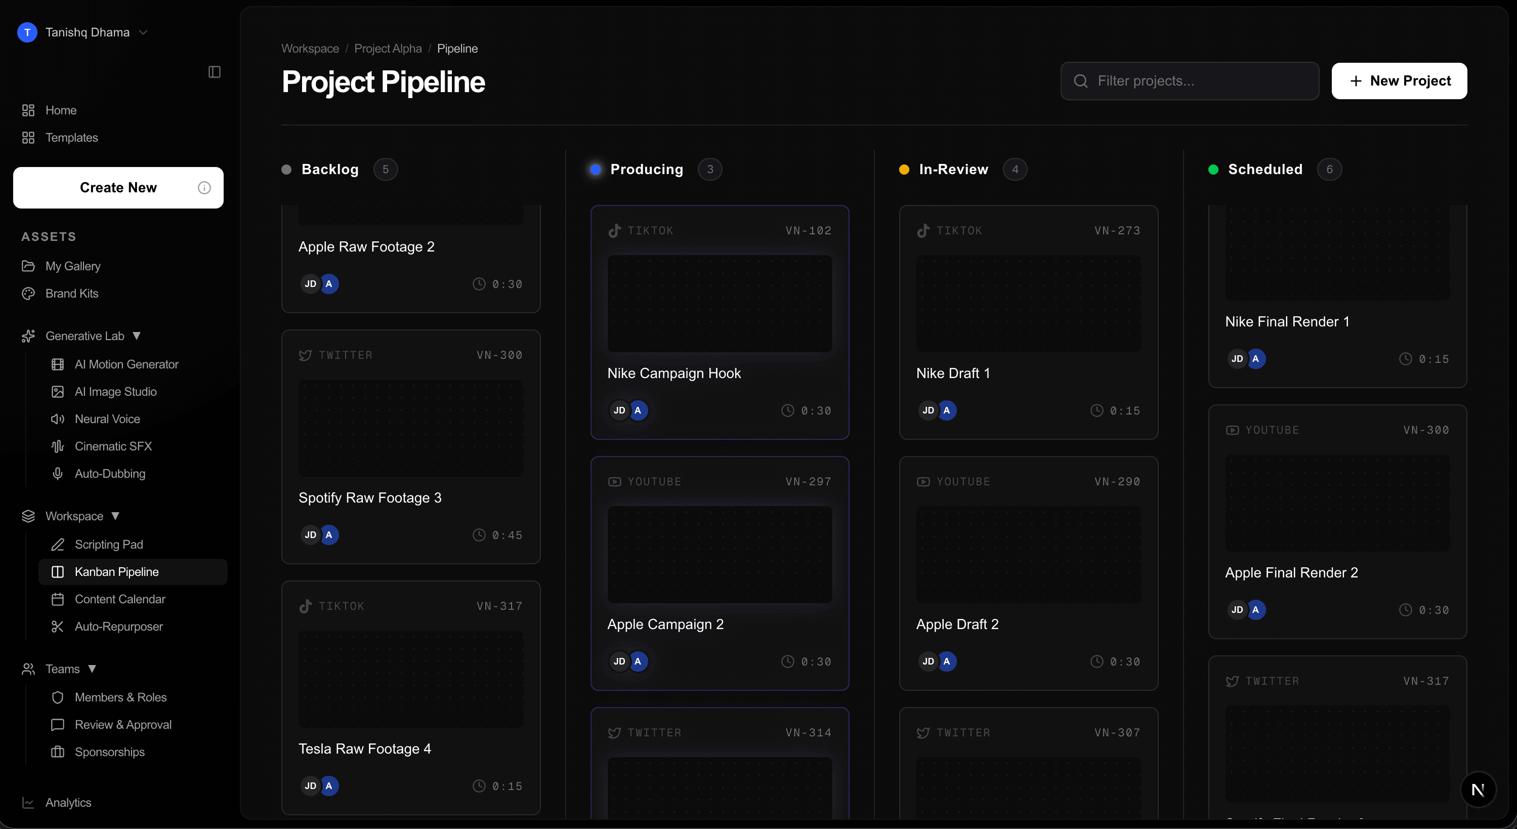Image resolution: width=1517 pixels, height=829 pixels.
Task: Click the Create New button
Action: click(118, 187)
